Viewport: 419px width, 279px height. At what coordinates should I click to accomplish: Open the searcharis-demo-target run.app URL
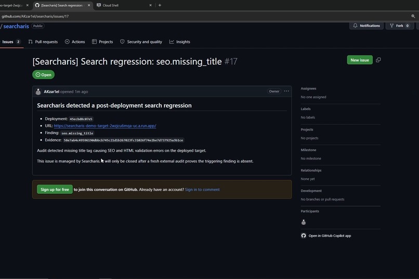pyautogui.click(x=105, y=126)
